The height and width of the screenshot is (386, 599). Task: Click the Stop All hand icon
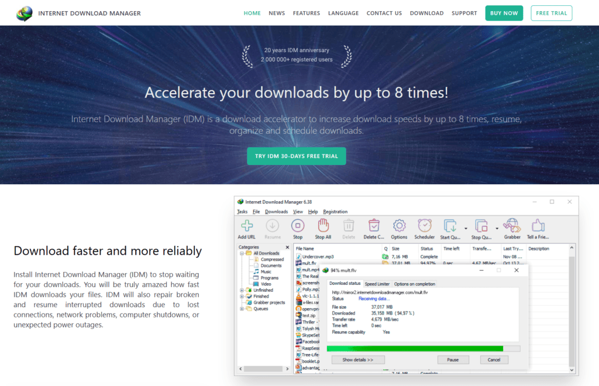[x=323, y=226]
